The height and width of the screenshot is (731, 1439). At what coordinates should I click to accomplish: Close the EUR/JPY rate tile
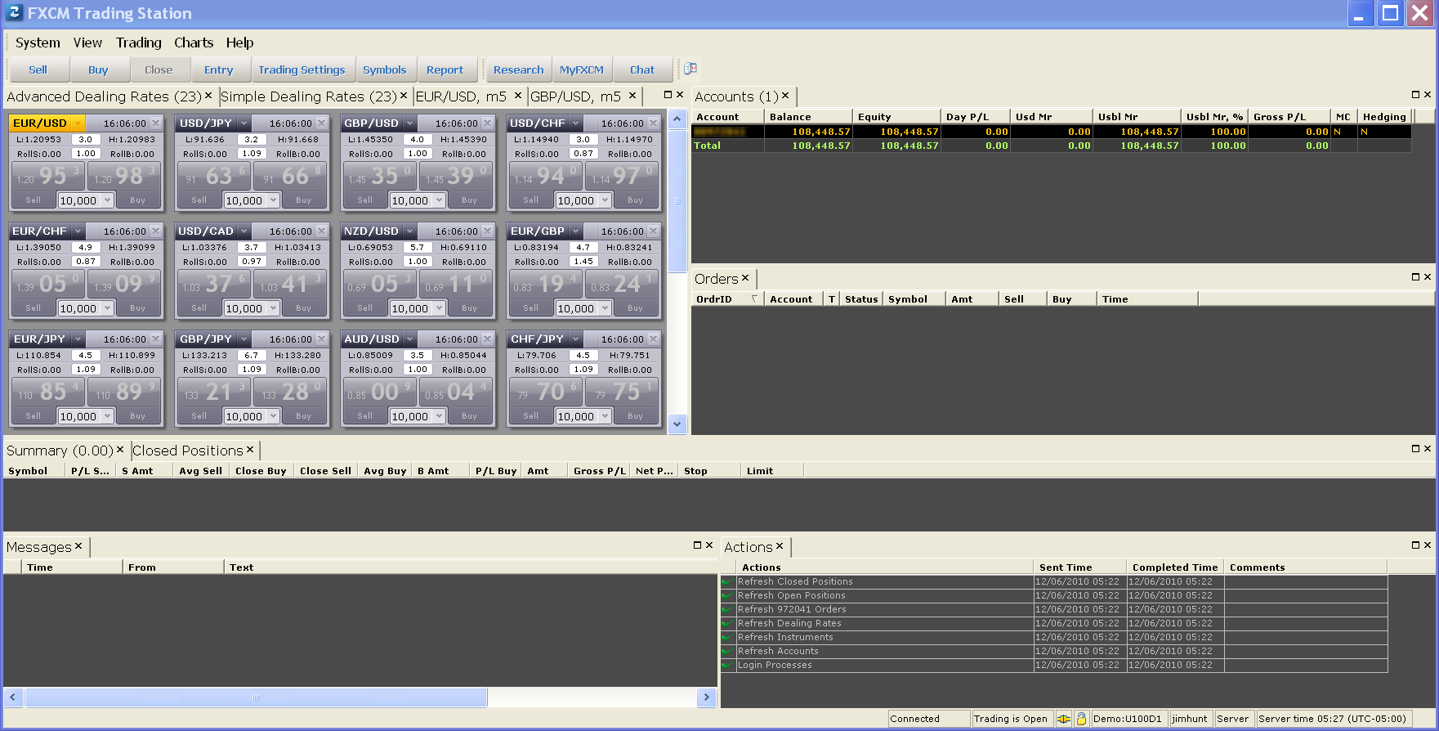coord(156,339)
